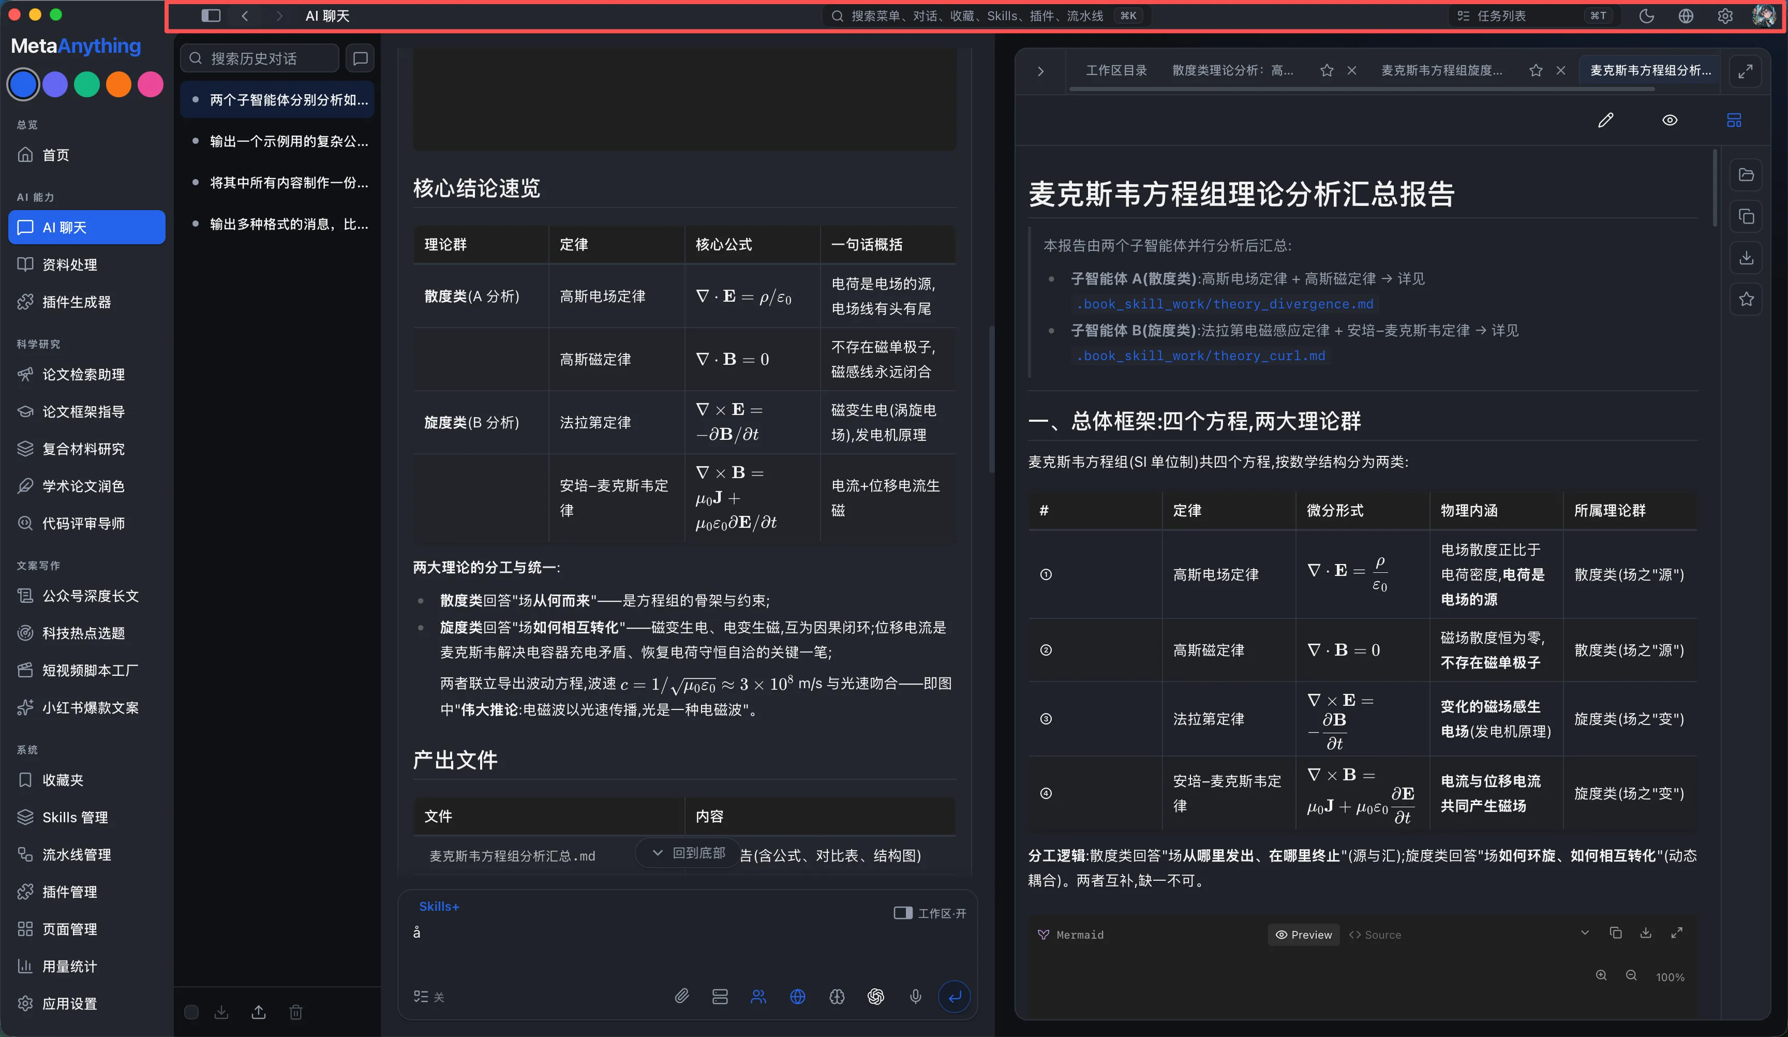This screenshot has height=1037, width=1788.
Task: Click the star favorite icon in workspace side rail
Action: [x=1746, y=299]
